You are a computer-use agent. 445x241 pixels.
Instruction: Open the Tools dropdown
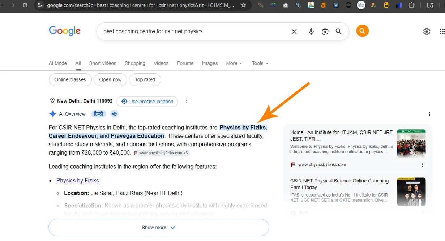coord(260,63)
